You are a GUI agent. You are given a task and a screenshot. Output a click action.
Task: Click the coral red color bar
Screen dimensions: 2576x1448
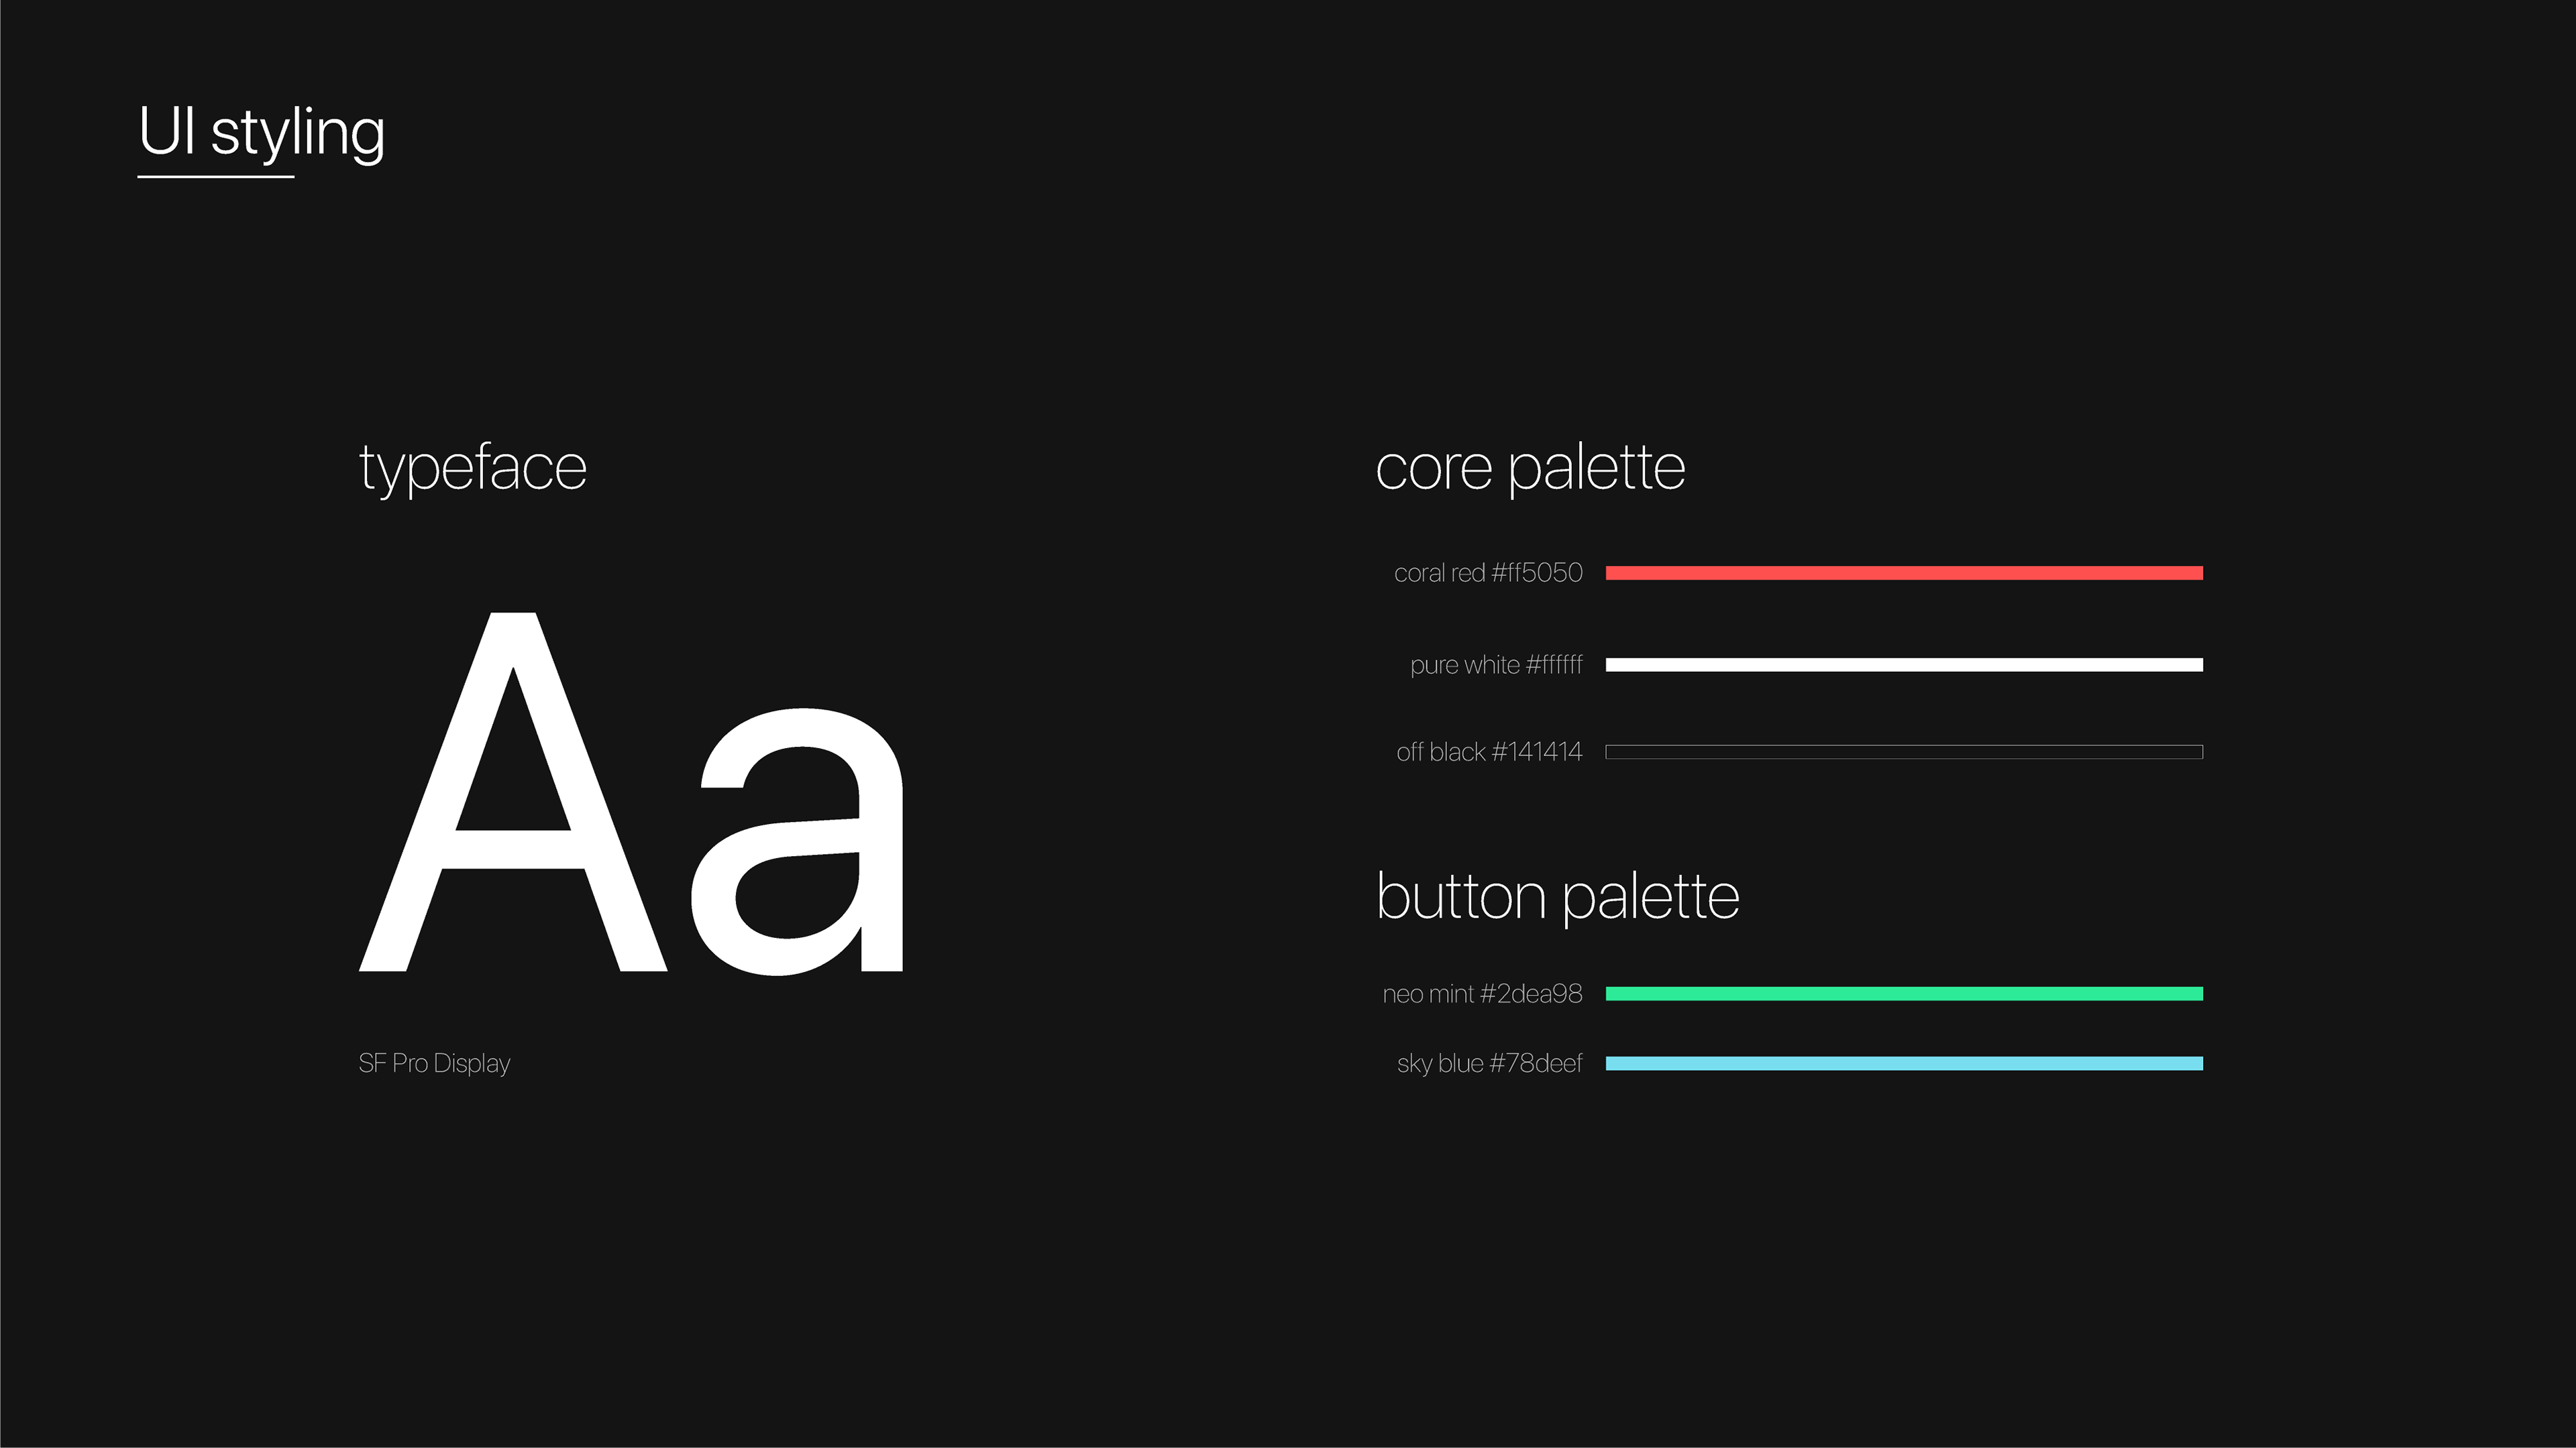click(1904, 572)
